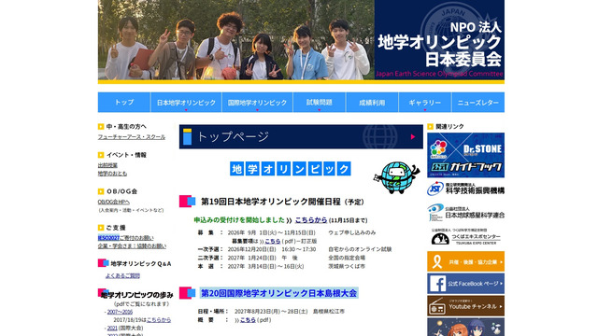The height and width of the screenshot is (336, 598).
Task: Go to the ニューズレター tab
Action: coord(478,102)
